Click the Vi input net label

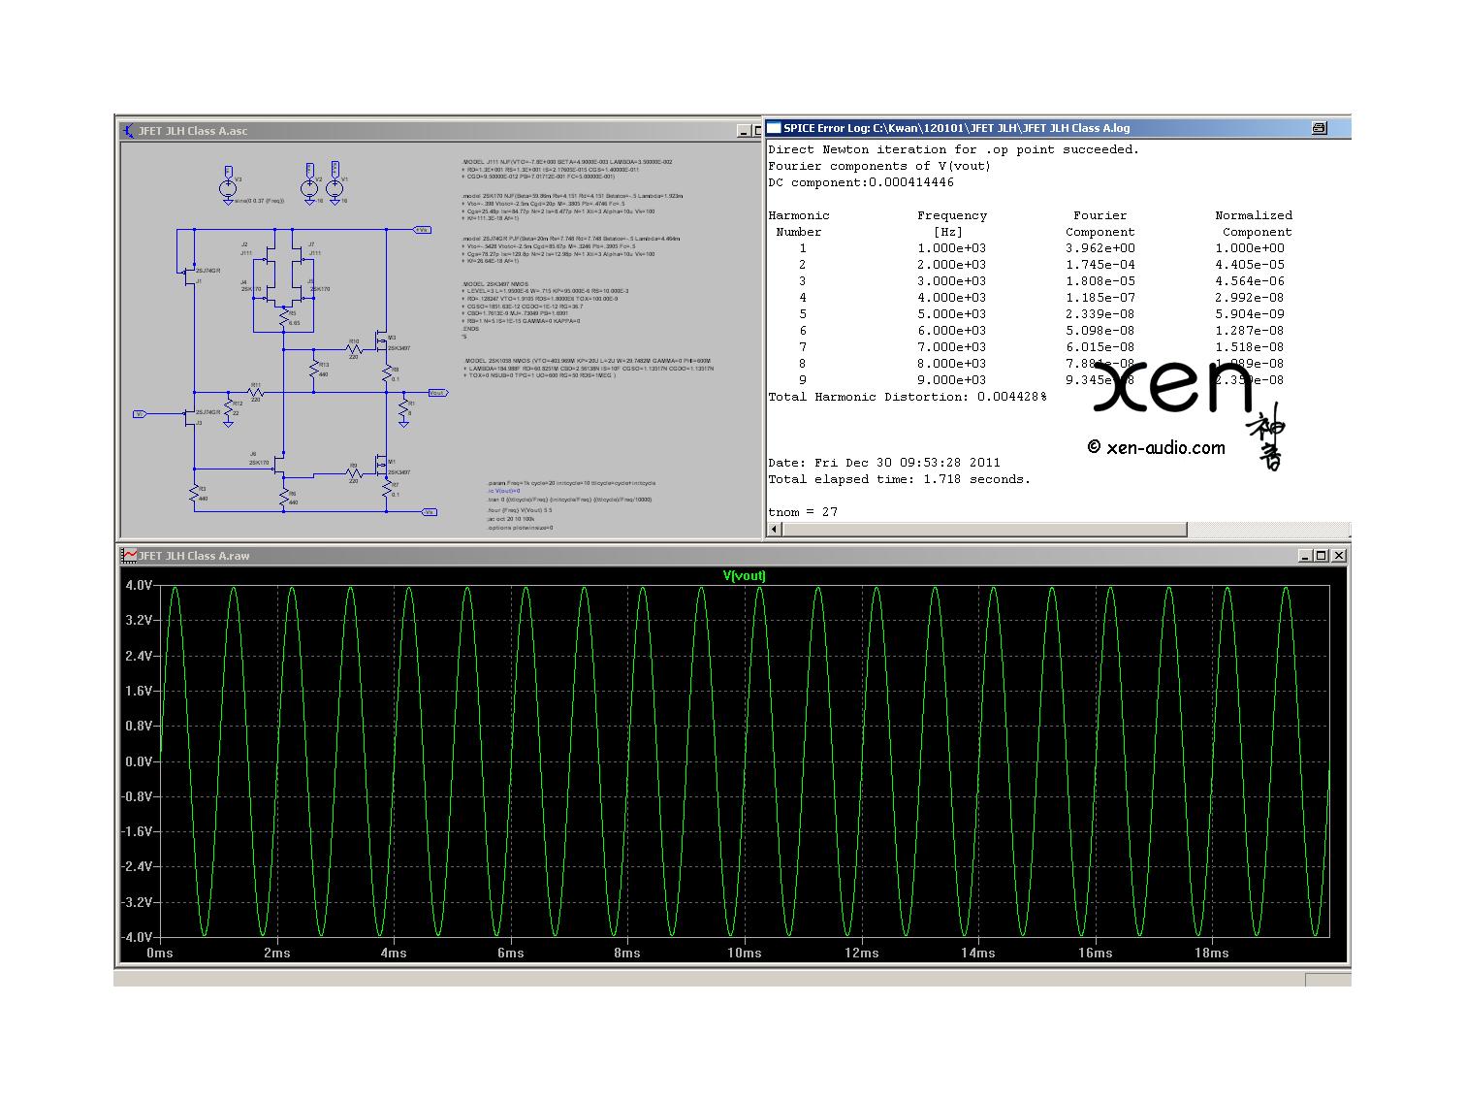(140, 414)
